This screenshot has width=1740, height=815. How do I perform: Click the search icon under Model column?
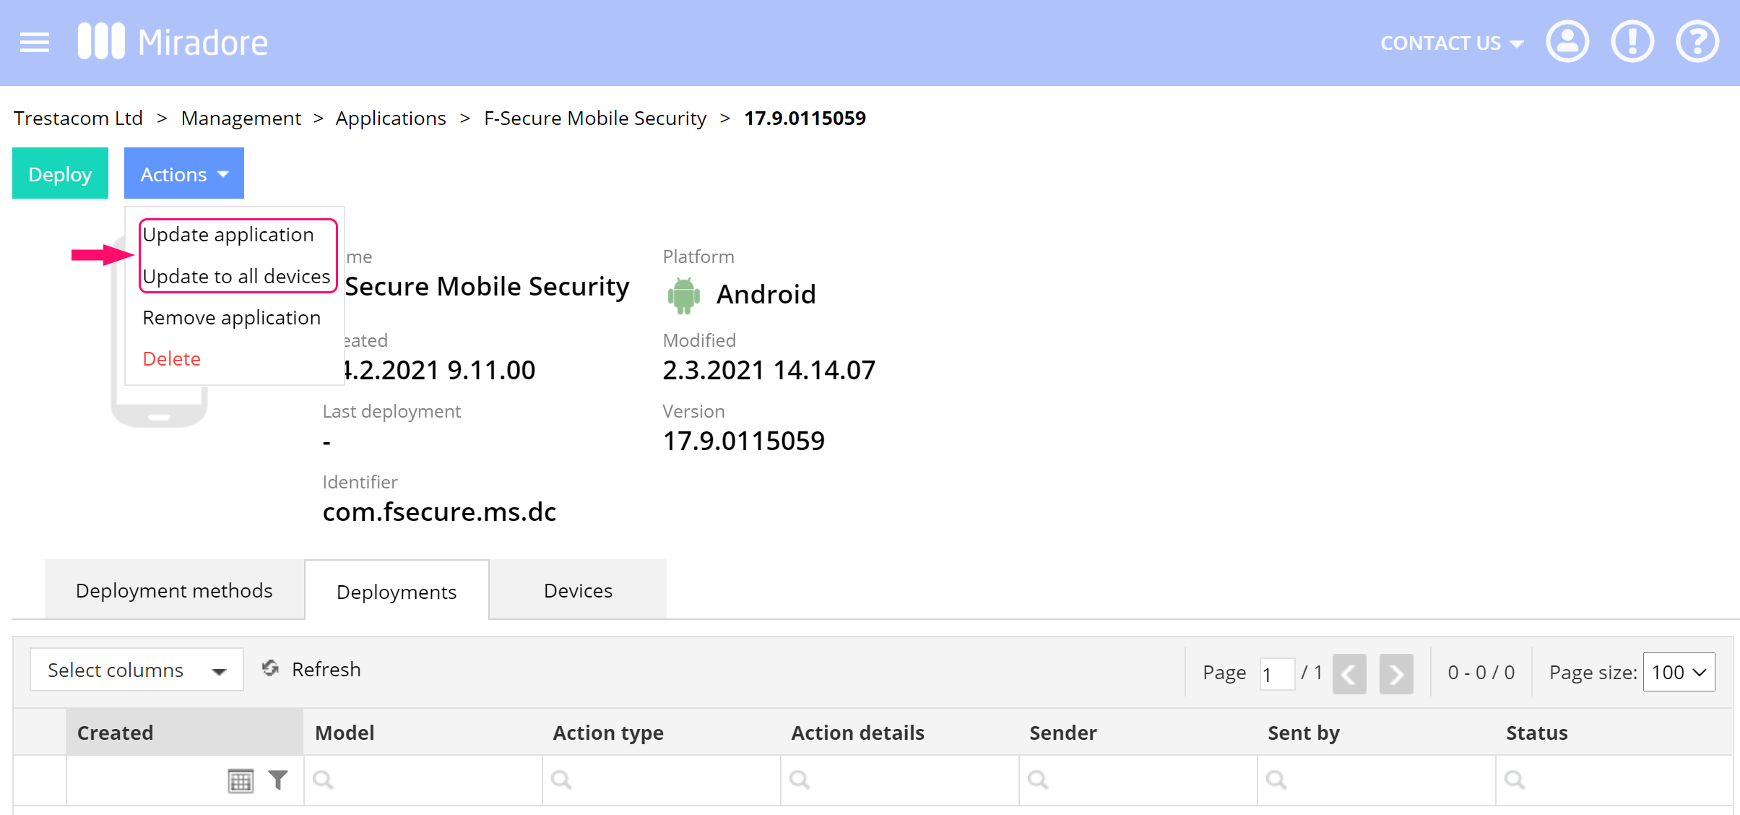[x=323, y=780]
